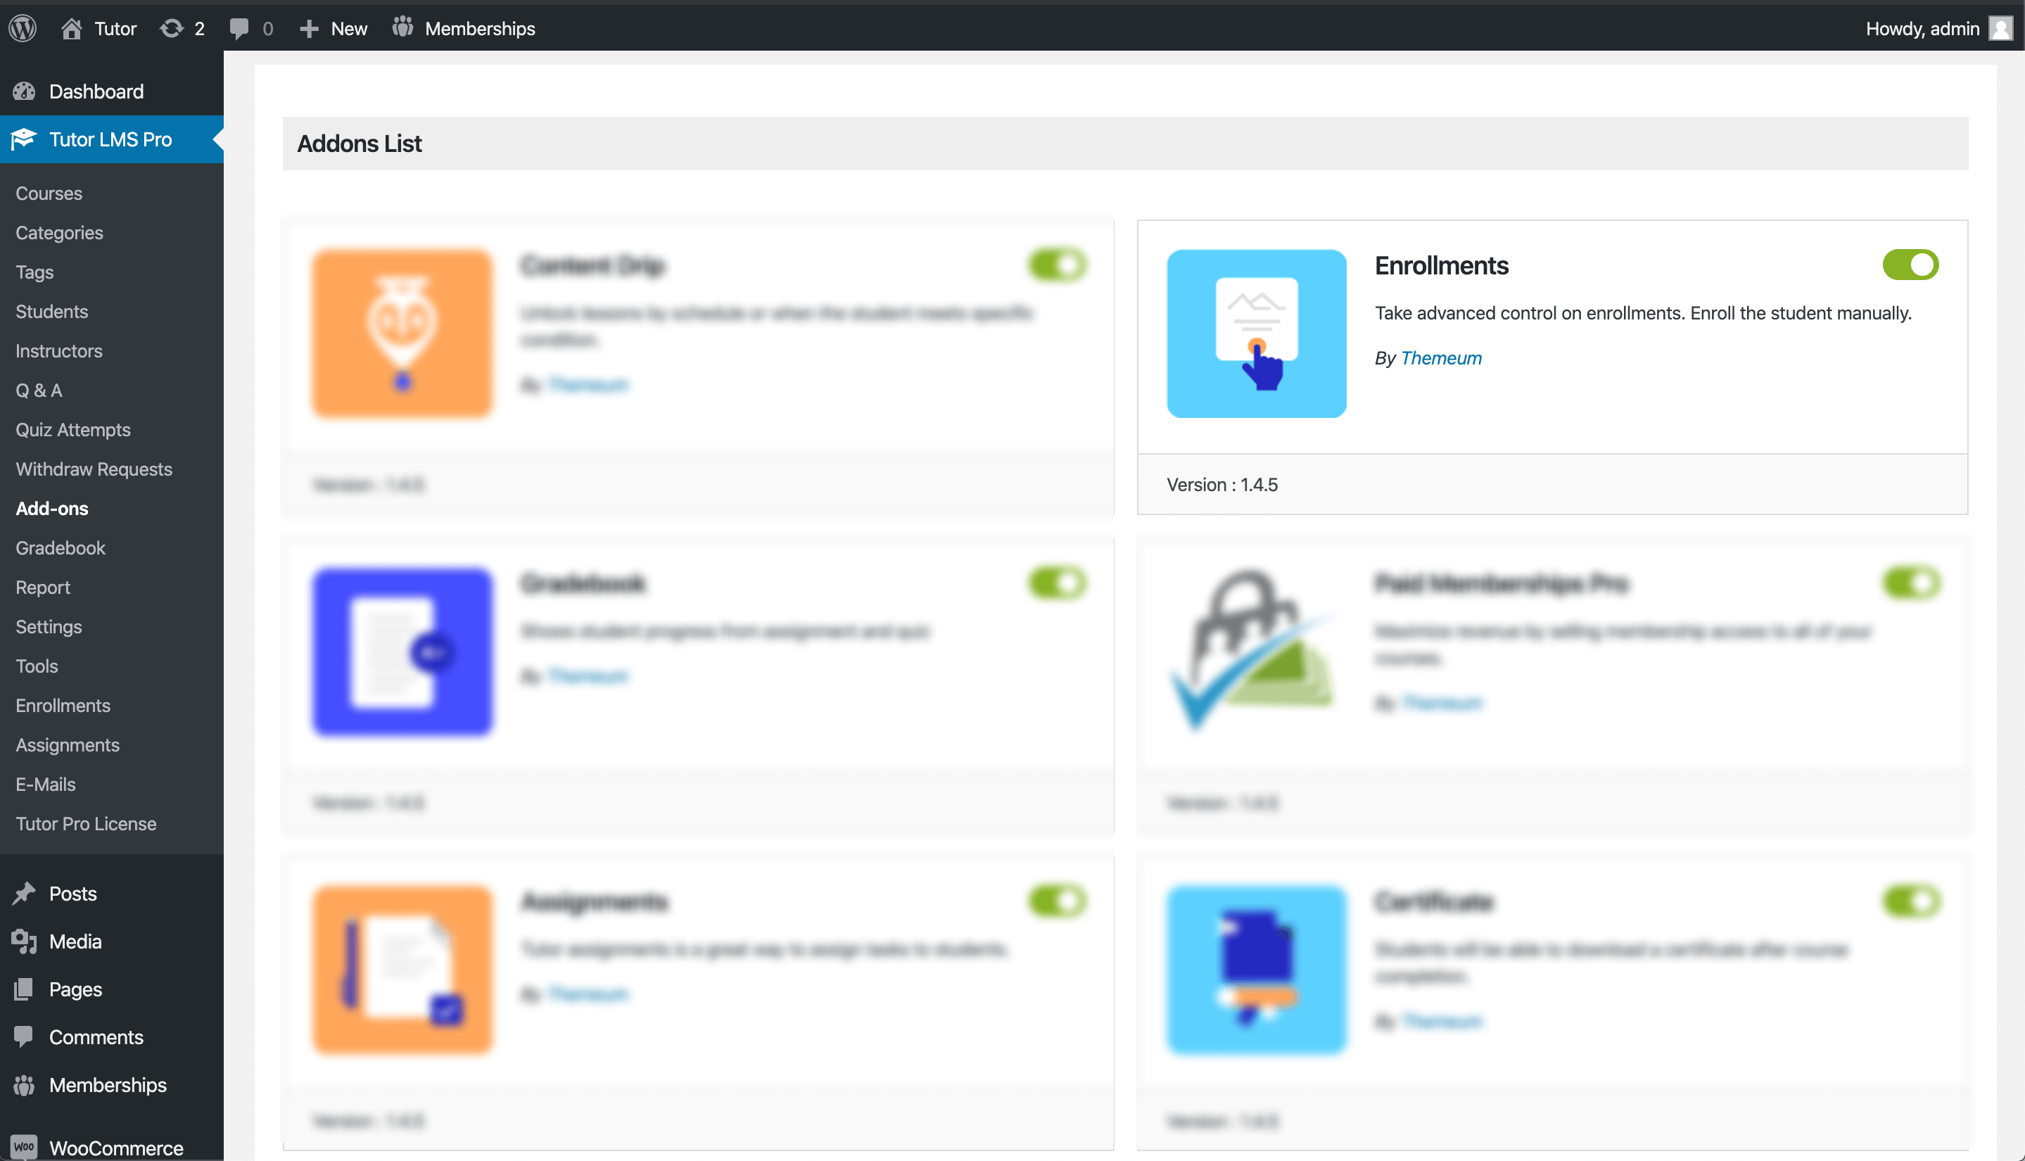Open Tools under Tutor LMS Pro
Viewport: 2025px width, 1161px height.
pos(36,666)
